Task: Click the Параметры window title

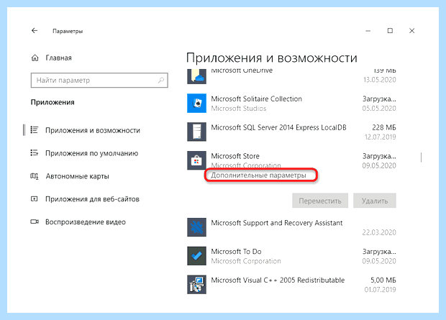Action: click(x=68, y=31)
